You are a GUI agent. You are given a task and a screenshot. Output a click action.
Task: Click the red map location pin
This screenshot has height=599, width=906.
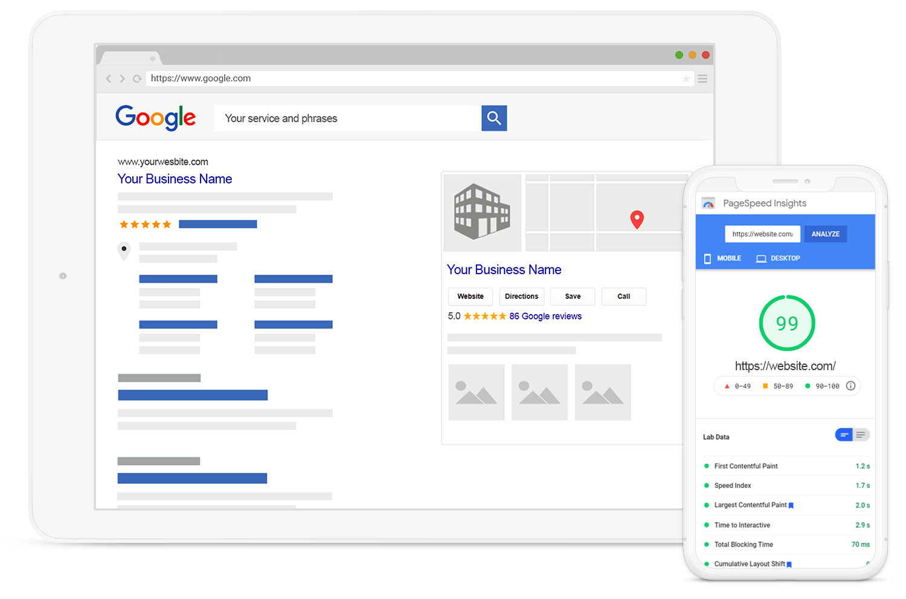pyautogui.click(x=637, y=219)
